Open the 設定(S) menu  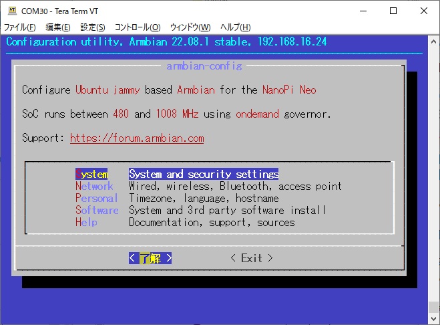tap(93, 27)
